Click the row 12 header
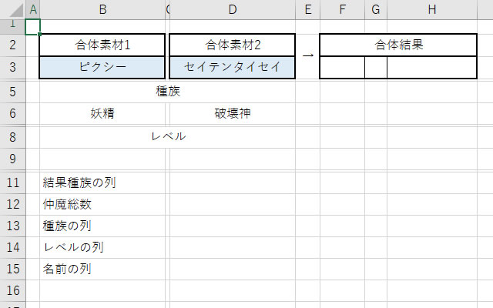Viewport: 493px width, 308px height. pyautogui.click(x=12, y=204)
